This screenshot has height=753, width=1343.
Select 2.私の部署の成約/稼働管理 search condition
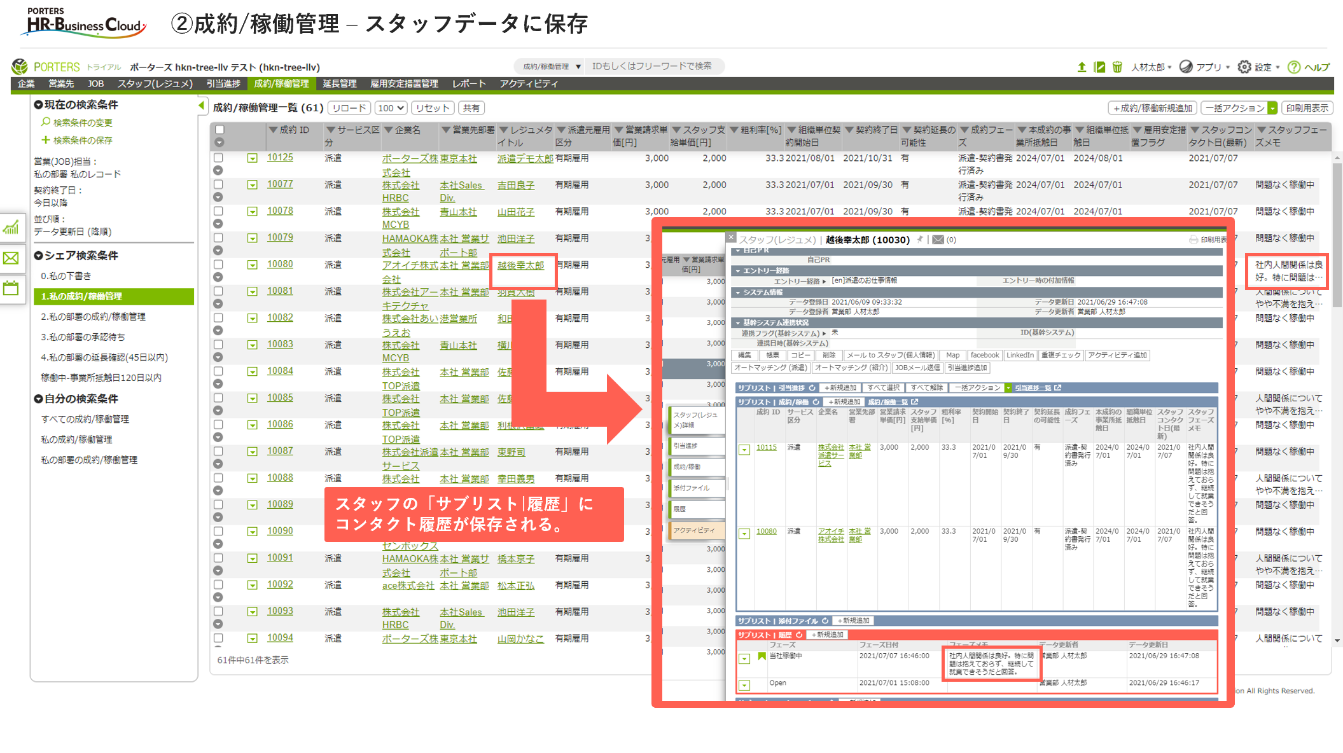coord(94,317)
